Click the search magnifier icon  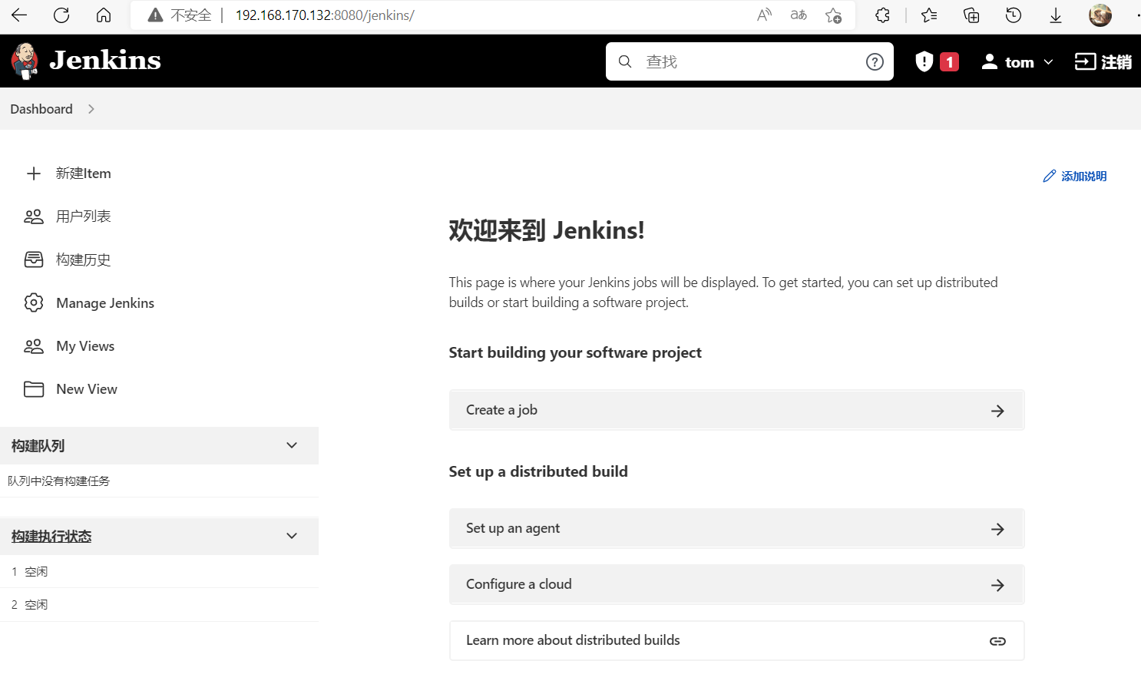[625, 61]
